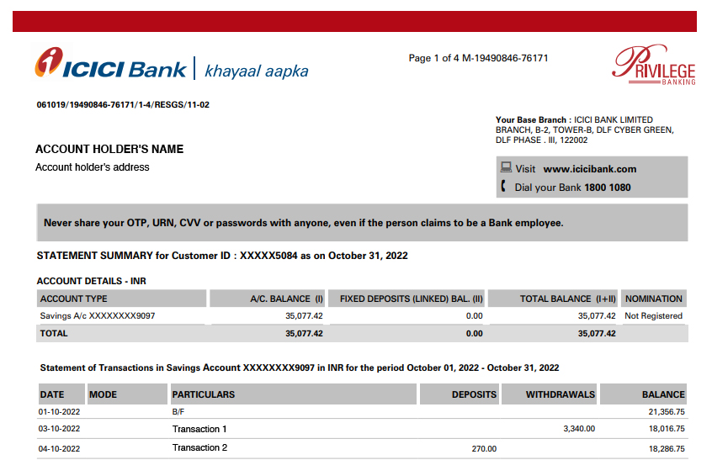Click STATEMENT SUMMARY for Customer ID line
This screenshot has height=460, width=712.
tap(222, 256)
